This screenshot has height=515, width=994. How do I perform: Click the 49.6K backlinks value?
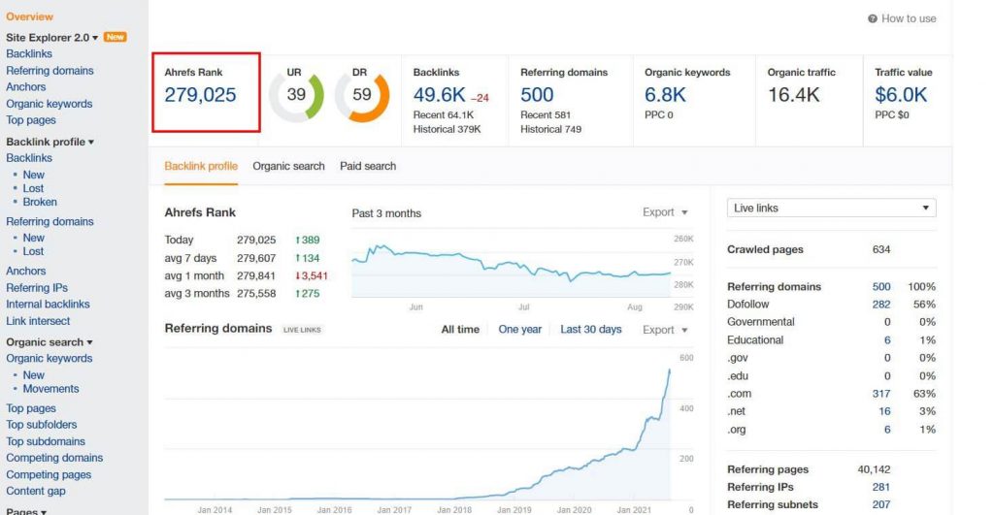coord(440,95)
